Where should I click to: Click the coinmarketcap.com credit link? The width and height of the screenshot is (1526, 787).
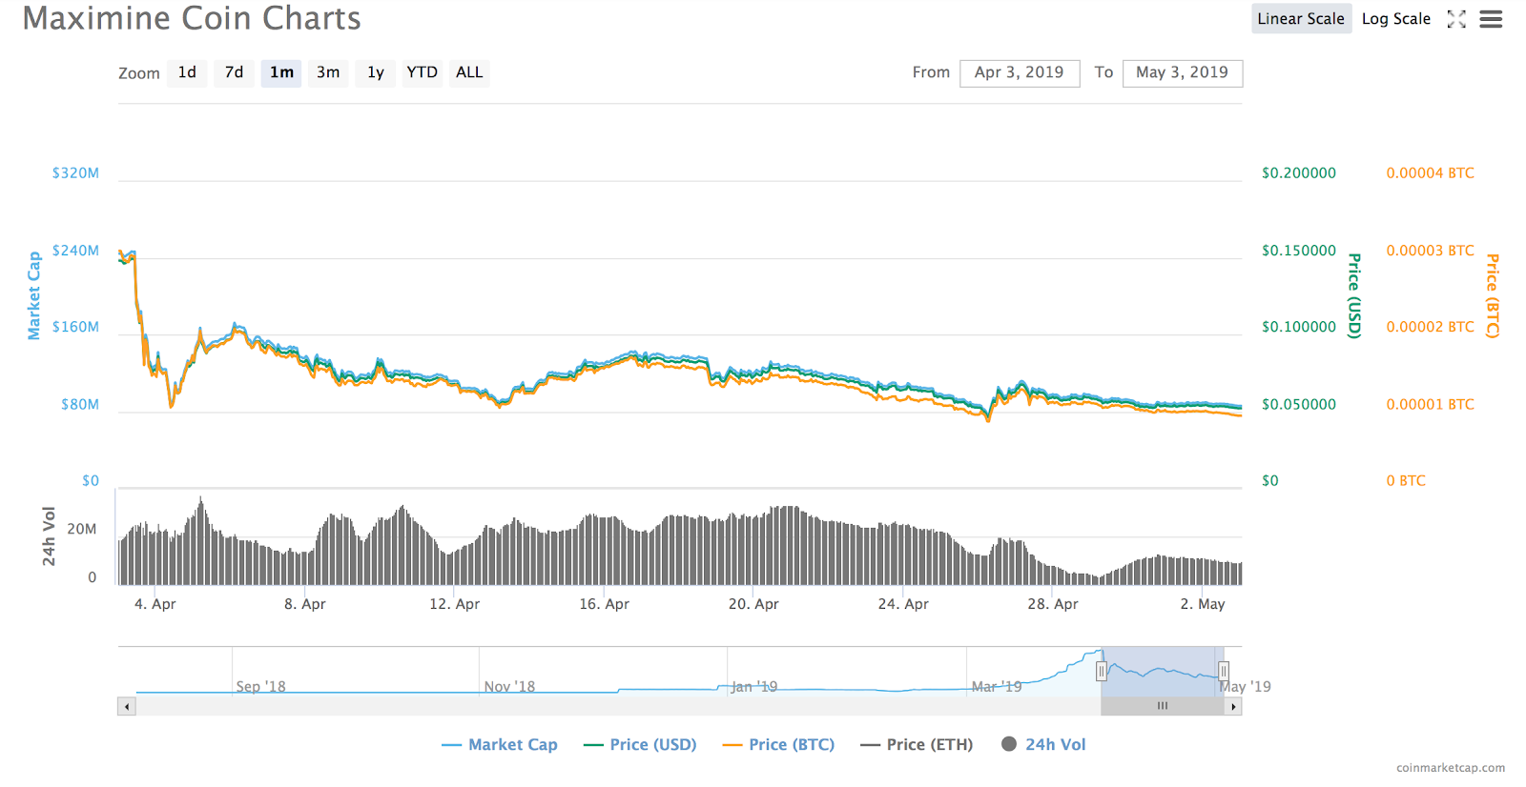tap(1451, 768)
